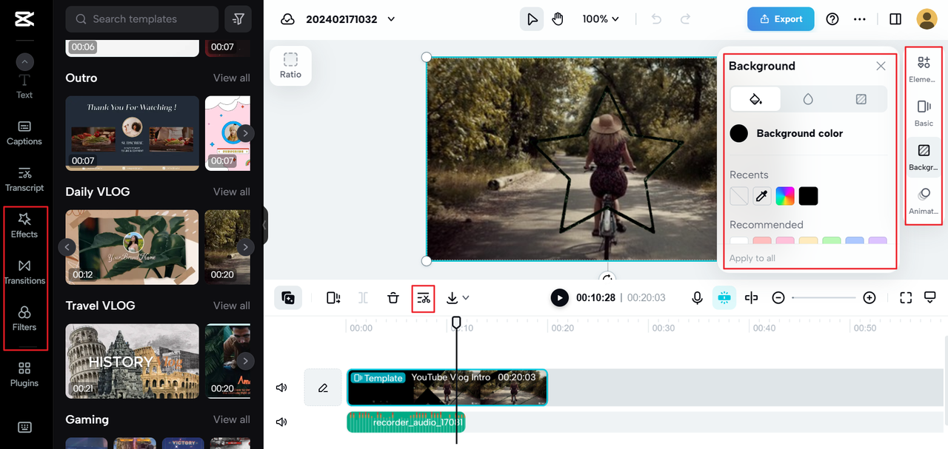Open the Filters panel
This screenshot has width=948, height=449.
tap(24, 319)
